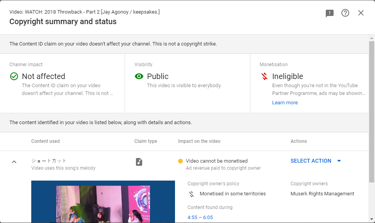Collapse the ショートカット claim row
375x223 pixels.
coord(14,162)
